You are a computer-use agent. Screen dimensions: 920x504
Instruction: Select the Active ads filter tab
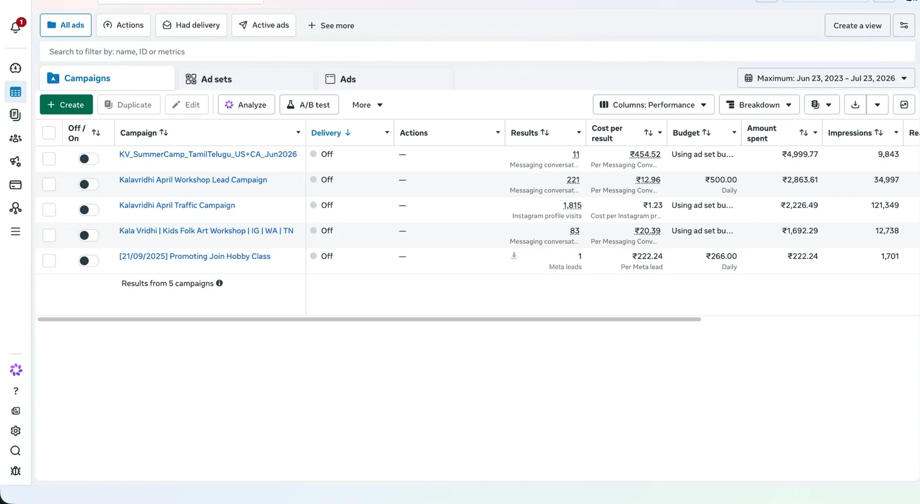[x=264, y=25]
